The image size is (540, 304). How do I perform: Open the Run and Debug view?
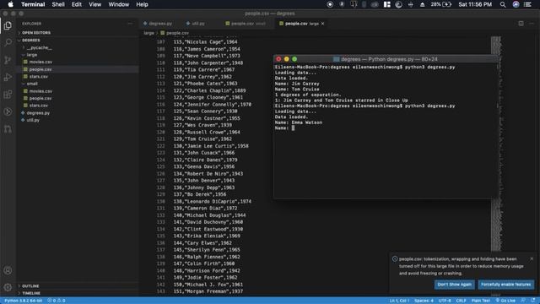click(8, 77)
